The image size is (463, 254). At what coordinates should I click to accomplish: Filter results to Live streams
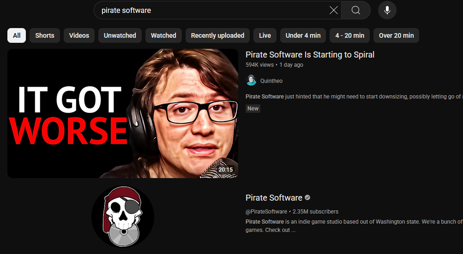pyautogui.click(x=265, y=35)
